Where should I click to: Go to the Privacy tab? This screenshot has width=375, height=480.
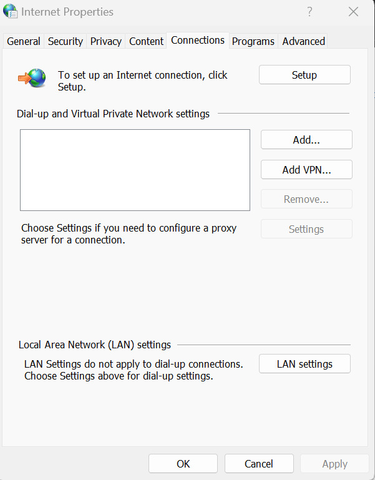[x=106, y=41]
